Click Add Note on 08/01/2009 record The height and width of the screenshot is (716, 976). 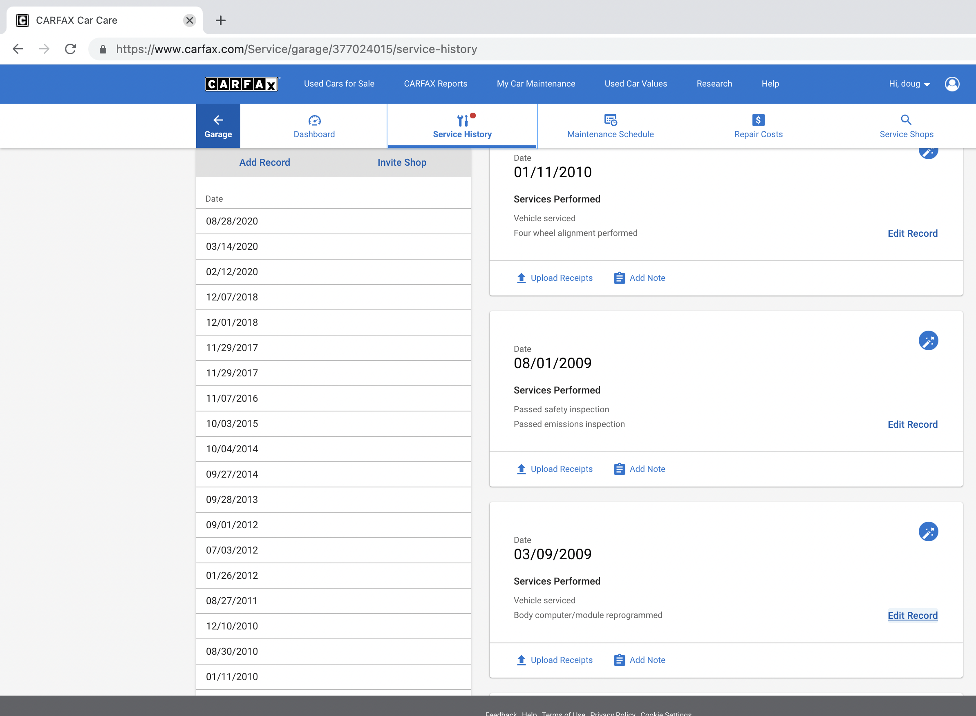639,469
